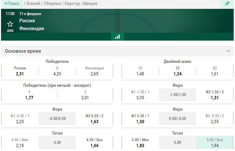This screenshot has height=151, width=235.
Task: Click event number 4203
Action: [x=10, y=31]
